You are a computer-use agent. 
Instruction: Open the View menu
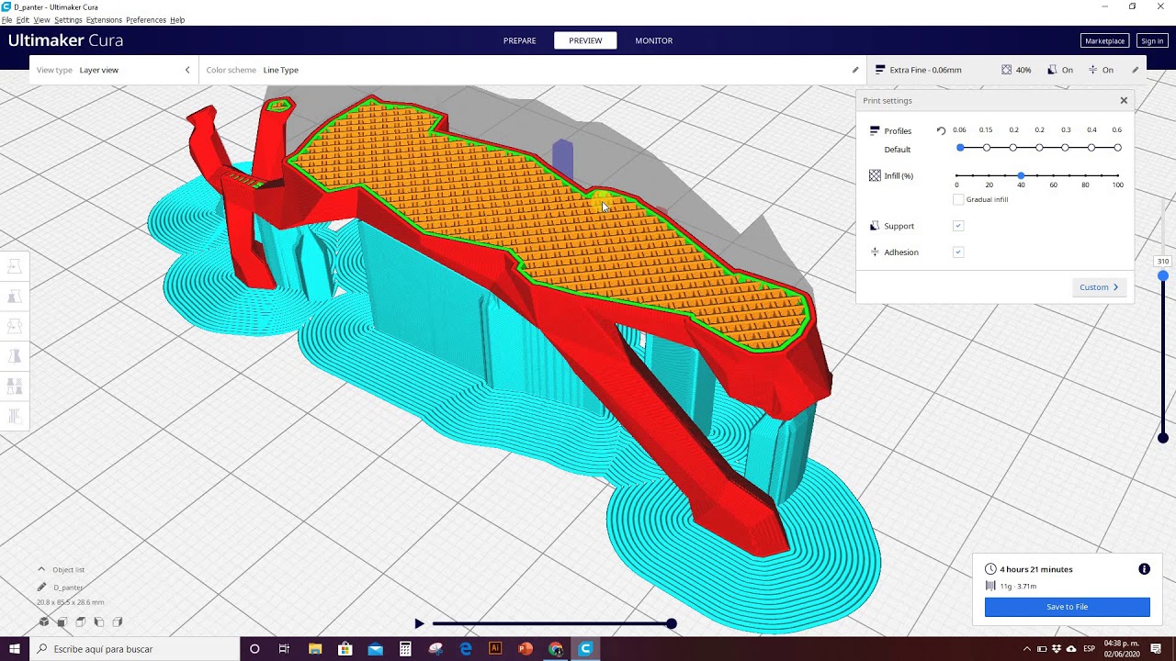[x=42, y=20]
